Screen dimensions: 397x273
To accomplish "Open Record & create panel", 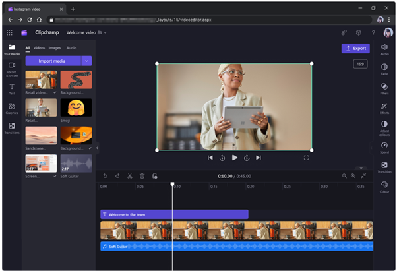I will pyautogui.click(x=12, y=69).
